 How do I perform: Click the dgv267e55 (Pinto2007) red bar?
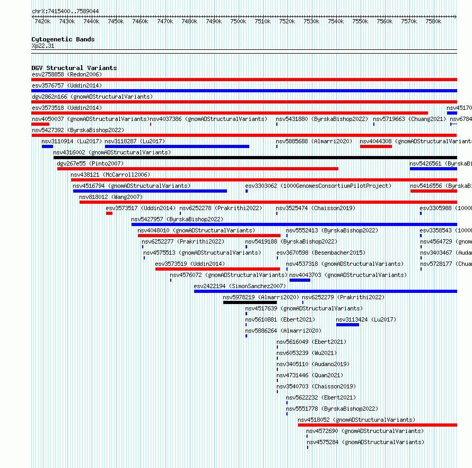click(198, 169)
